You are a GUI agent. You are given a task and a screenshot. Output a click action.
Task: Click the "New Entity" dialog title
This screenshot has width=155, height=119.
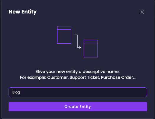[22, 12]
